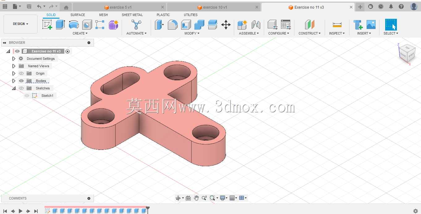Select the Offset Face tool

pyautogui.click(x=213, y=25)
